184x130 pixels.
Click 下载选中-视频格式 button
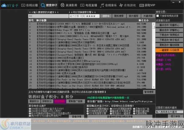pos(169,35)
